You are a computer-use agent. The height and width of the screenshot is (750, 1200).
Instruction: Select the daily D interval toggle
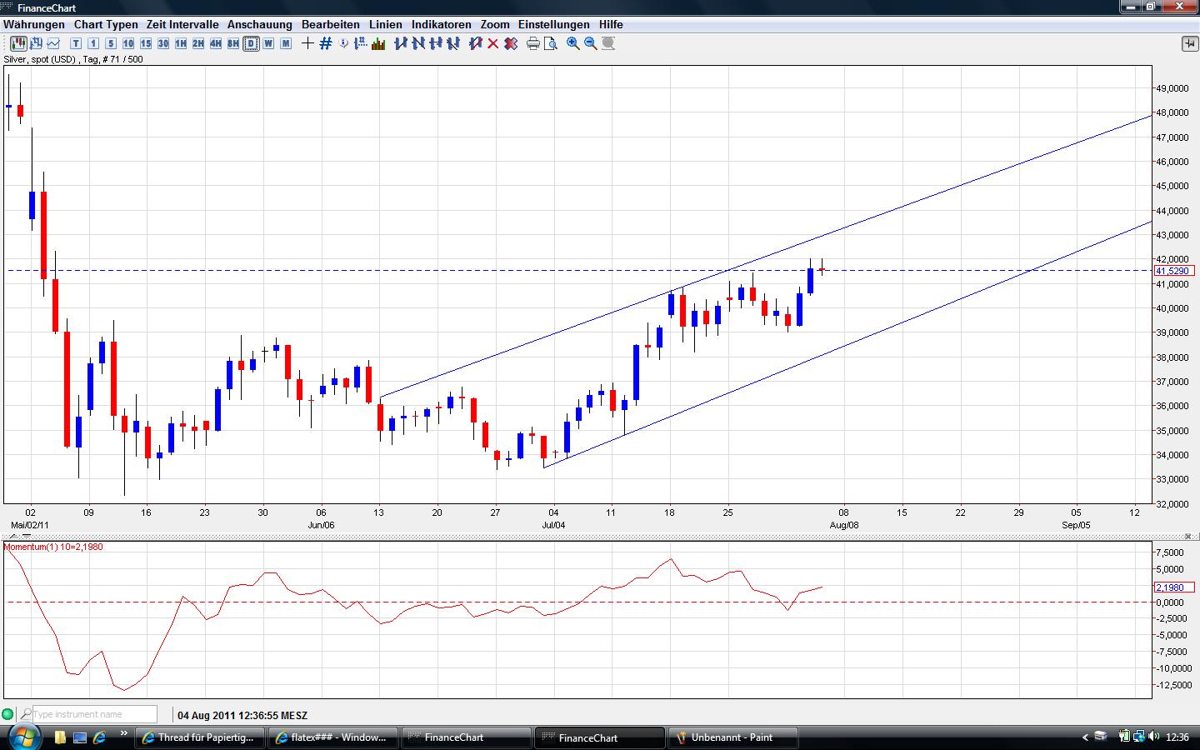pos(251,43)
